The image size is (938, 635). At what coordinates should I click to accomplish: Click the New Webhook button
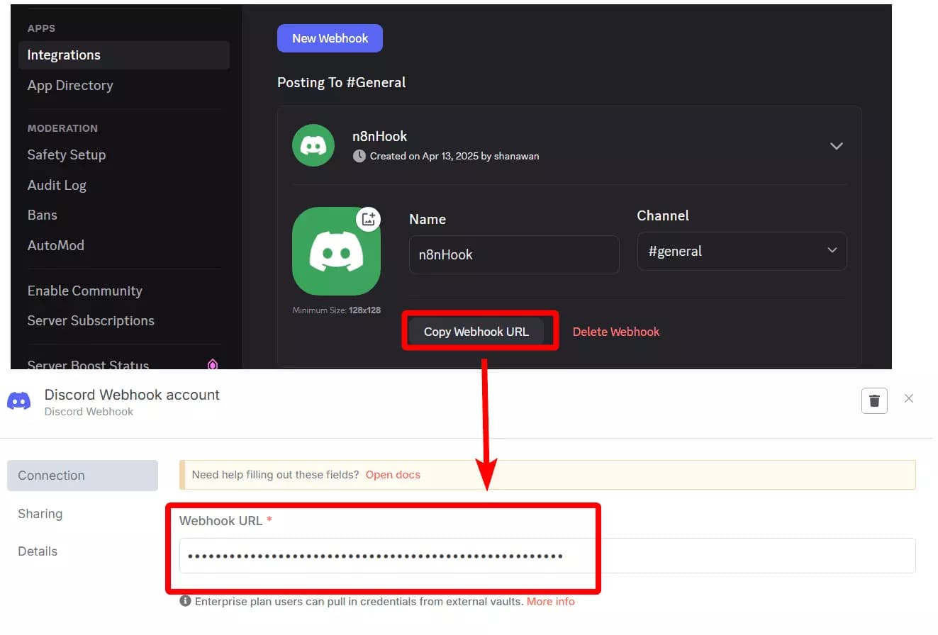(x=330, y=38)
